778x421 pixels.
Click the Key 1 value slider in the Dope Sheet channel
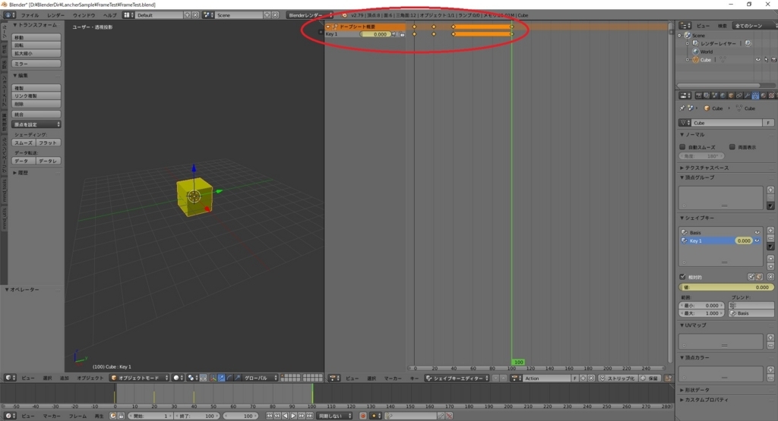pyautogui.click(x=375, y=34)
